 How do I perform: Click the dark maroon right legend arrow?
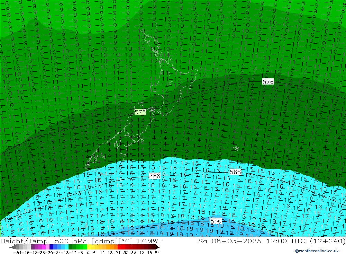[x=157, y=247]
